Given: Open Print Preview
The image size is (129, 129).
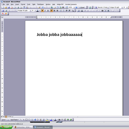Looking at the screenshot, I should (x=21, y=7).
